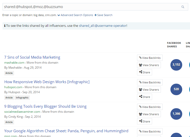The width and height of the screenshot is (190, 137).
Task: Click Save Search link
Action: click(103, 15)
